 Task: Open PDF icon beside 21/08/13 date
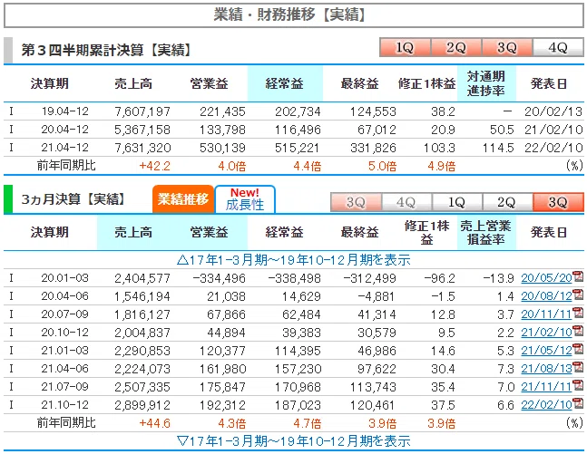tap(578, 367)
